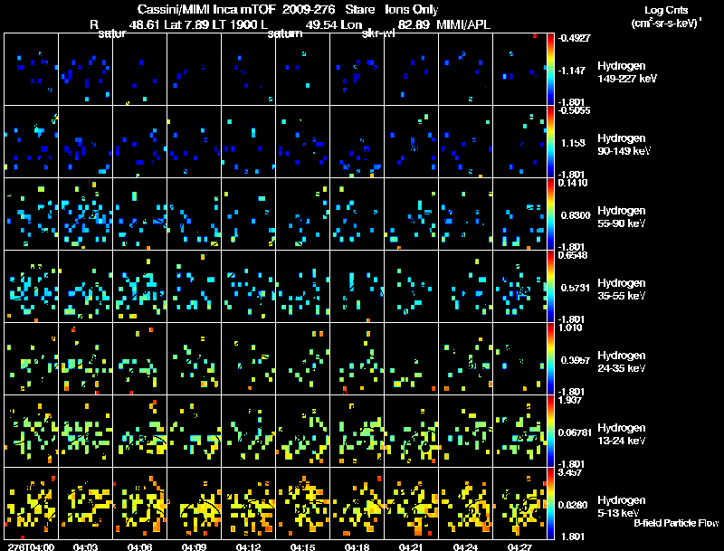Click the '04:12' time axis label
This screenshot has height=551, width=724.
click(x=248, y=546)
